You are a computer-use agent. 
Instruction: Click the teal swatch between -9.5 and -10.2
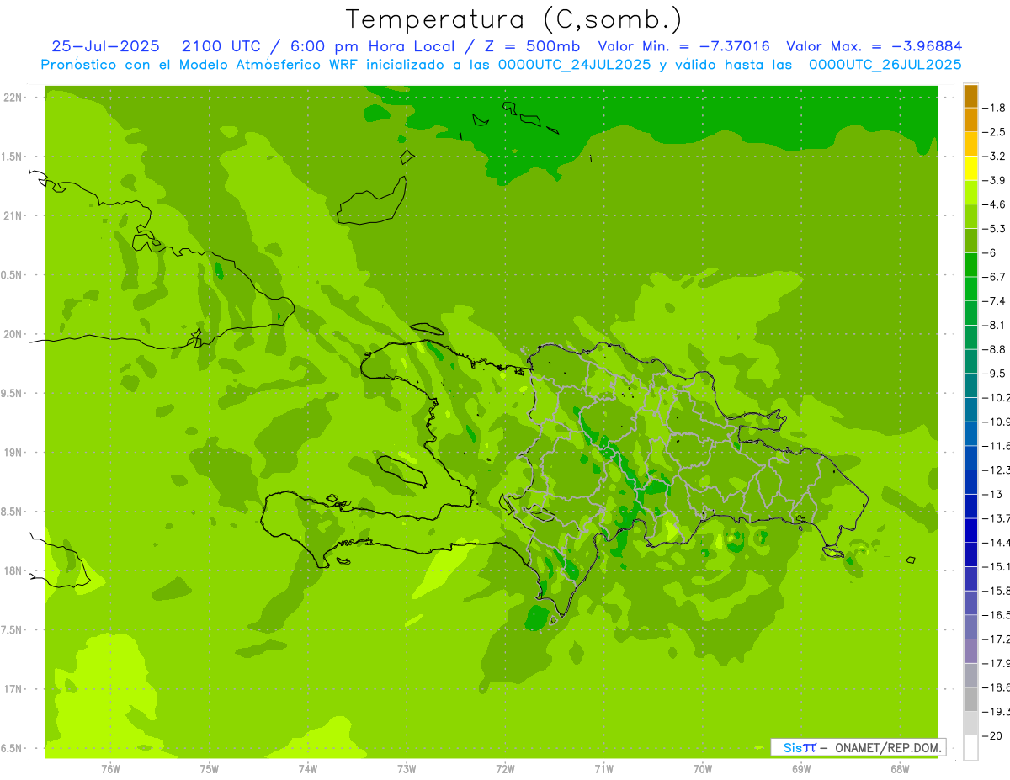coord(970,385)
